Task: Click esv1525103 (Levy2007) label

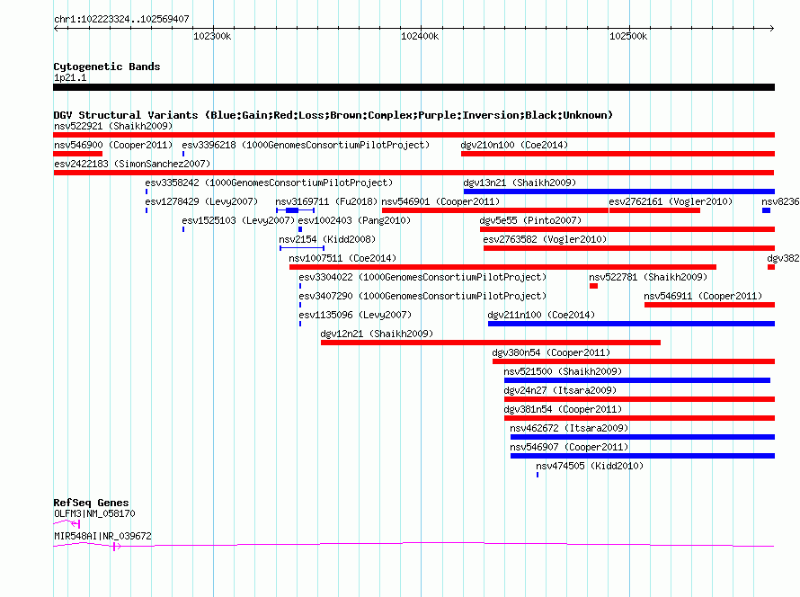Action: pos(238,220)
